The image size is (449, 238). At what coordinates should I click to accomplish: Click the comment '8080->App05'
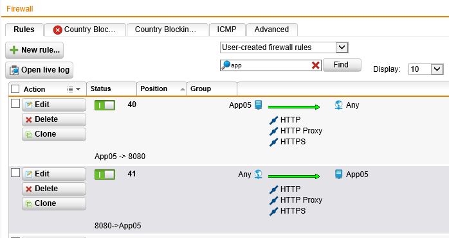point(118,226)
